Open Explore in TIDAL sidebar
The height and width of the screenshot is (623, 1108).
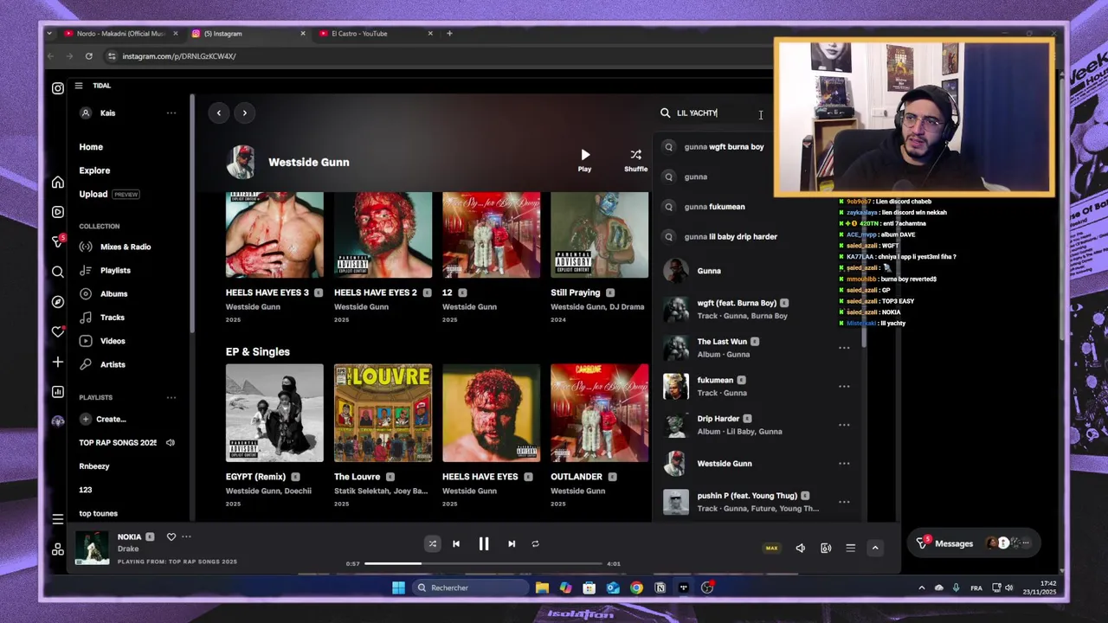(x=94, y=170)
